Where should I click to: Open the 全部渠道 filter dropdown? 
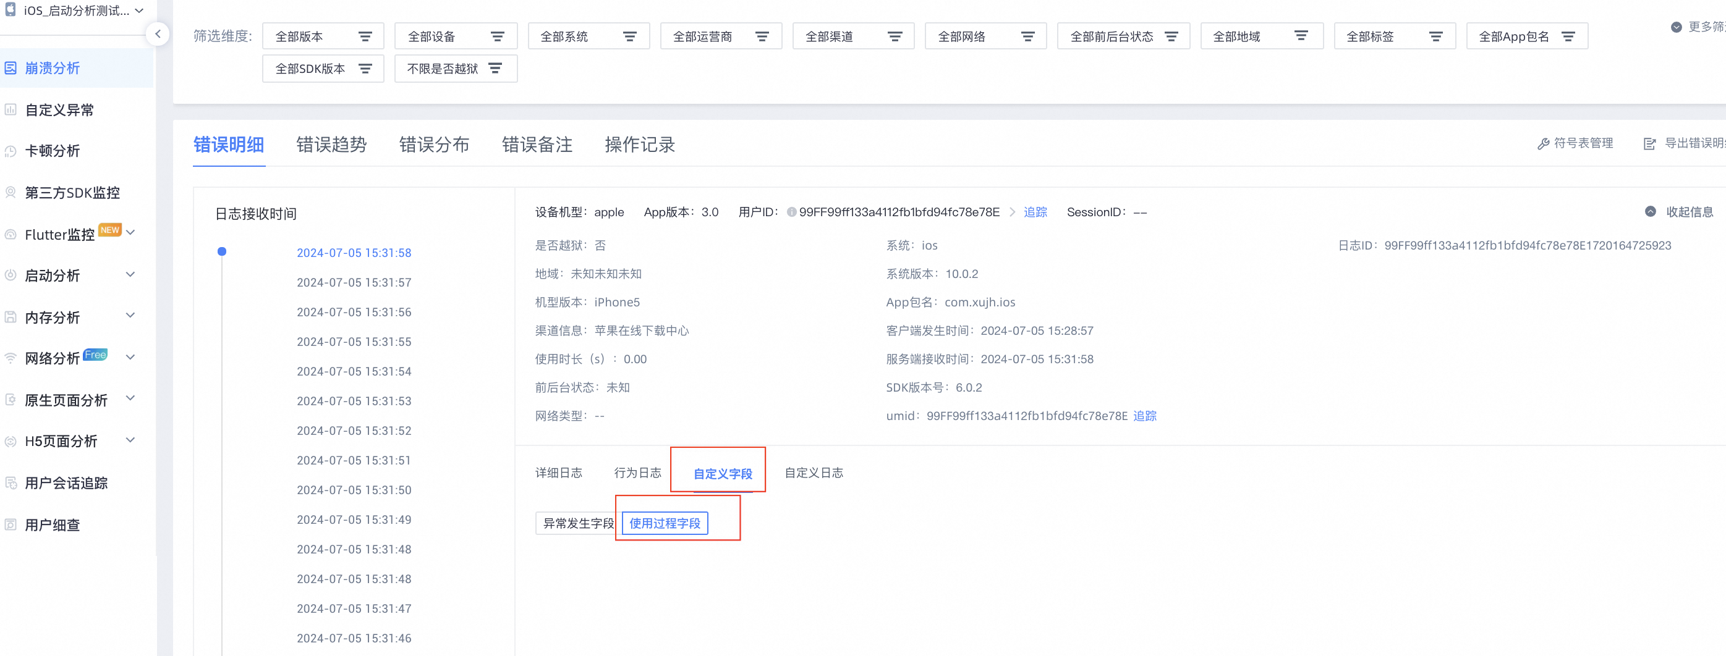click(853, 36)
